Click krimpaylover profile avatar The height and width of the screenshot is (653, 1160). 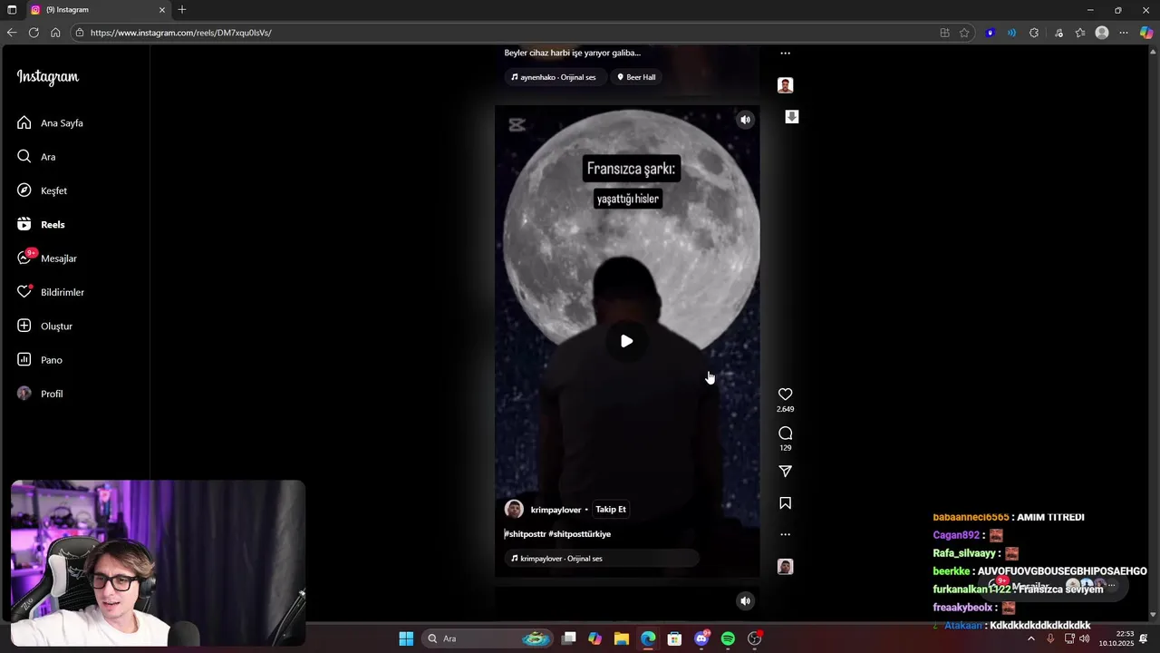coord(514,510)
